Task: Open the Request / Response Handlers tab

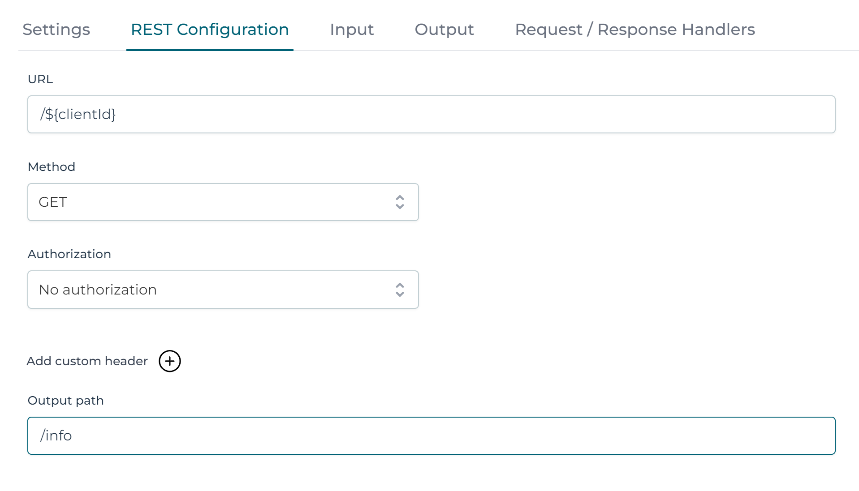Action: [x=635, y=30]
